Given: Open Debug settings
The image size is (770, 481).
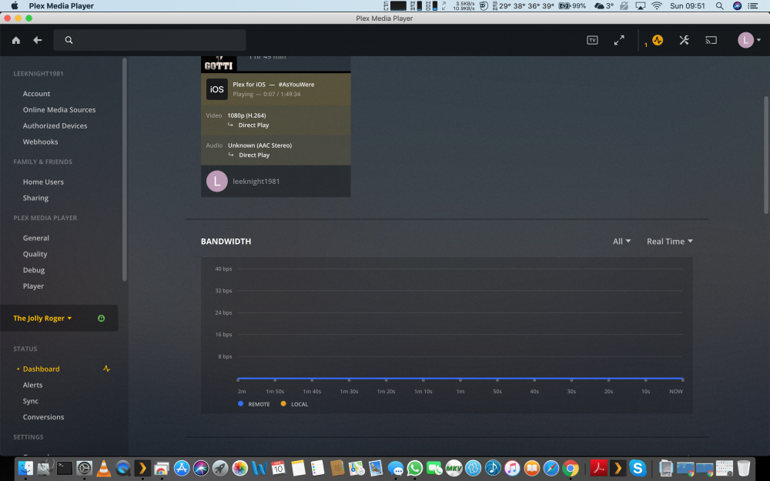Looking at the screenshot, I should [x=33, y=270].
